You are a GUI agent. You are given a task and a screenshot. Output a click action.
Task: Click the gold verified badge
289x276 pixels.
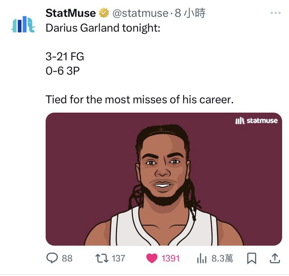pyautogui.click(x=104, y=14)
